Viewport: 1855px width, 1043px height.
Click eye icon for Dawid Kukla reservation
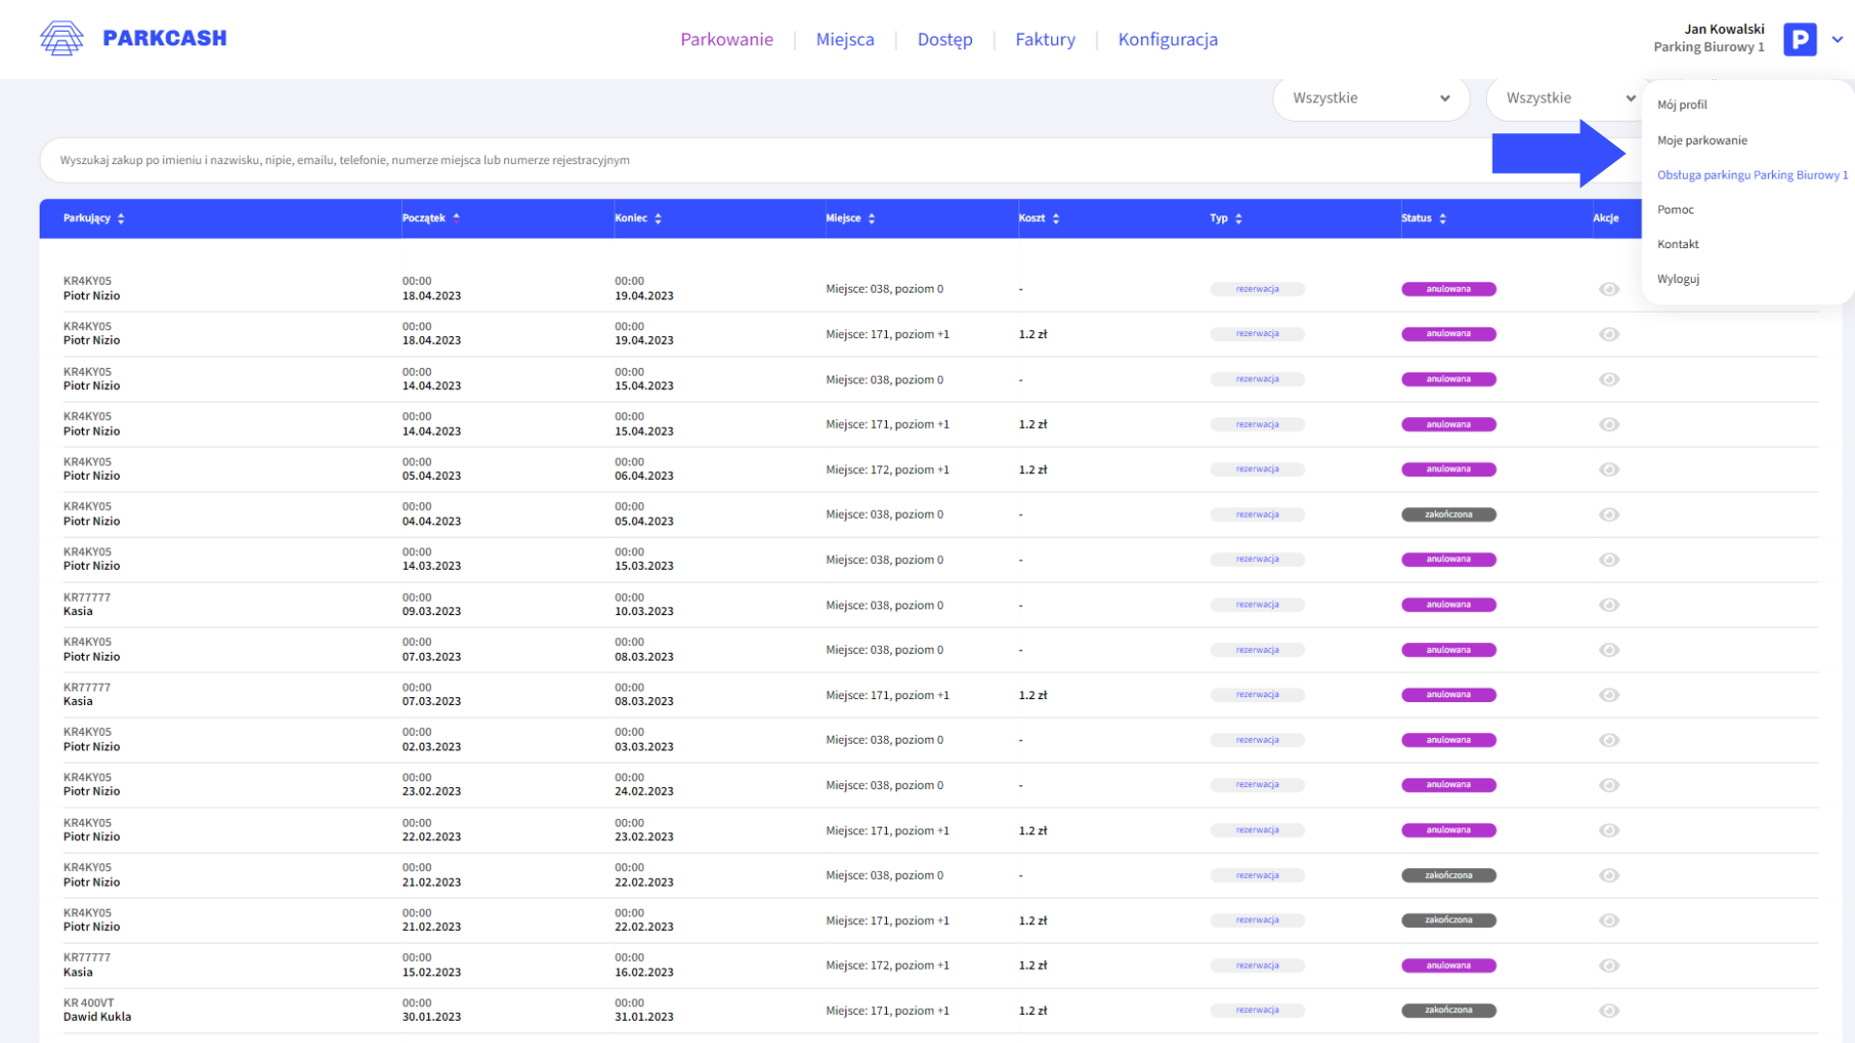[1609, 1010]
